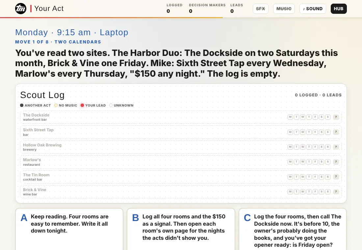Image resolution: width=362 pixels, height=250 pixels.
Task: Select Friday box for Brick & Vine
Action: 315,191
